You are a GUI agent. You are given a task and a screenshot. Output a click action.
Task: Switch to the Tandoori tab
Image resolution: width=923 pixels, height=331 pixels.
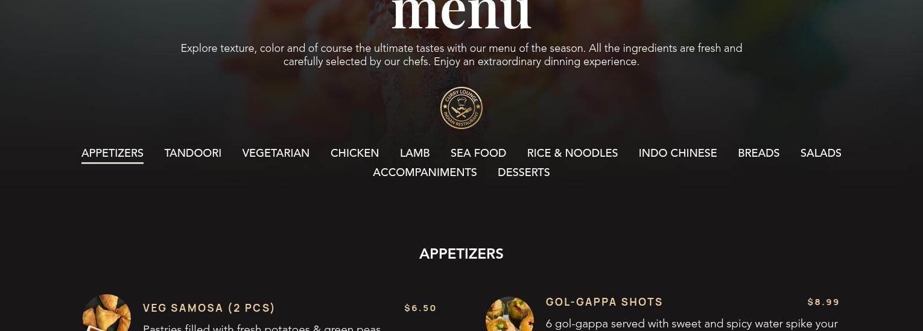193,153
